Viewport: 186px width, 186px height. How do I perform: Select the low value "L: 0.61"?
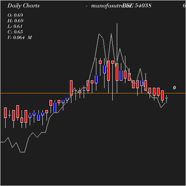(15, 26)
